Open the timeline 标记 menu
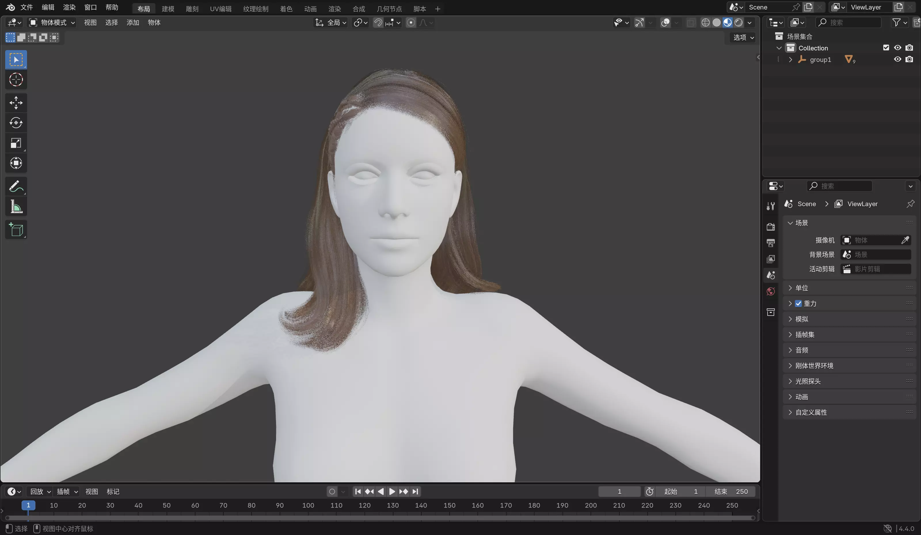 (113, 492)
